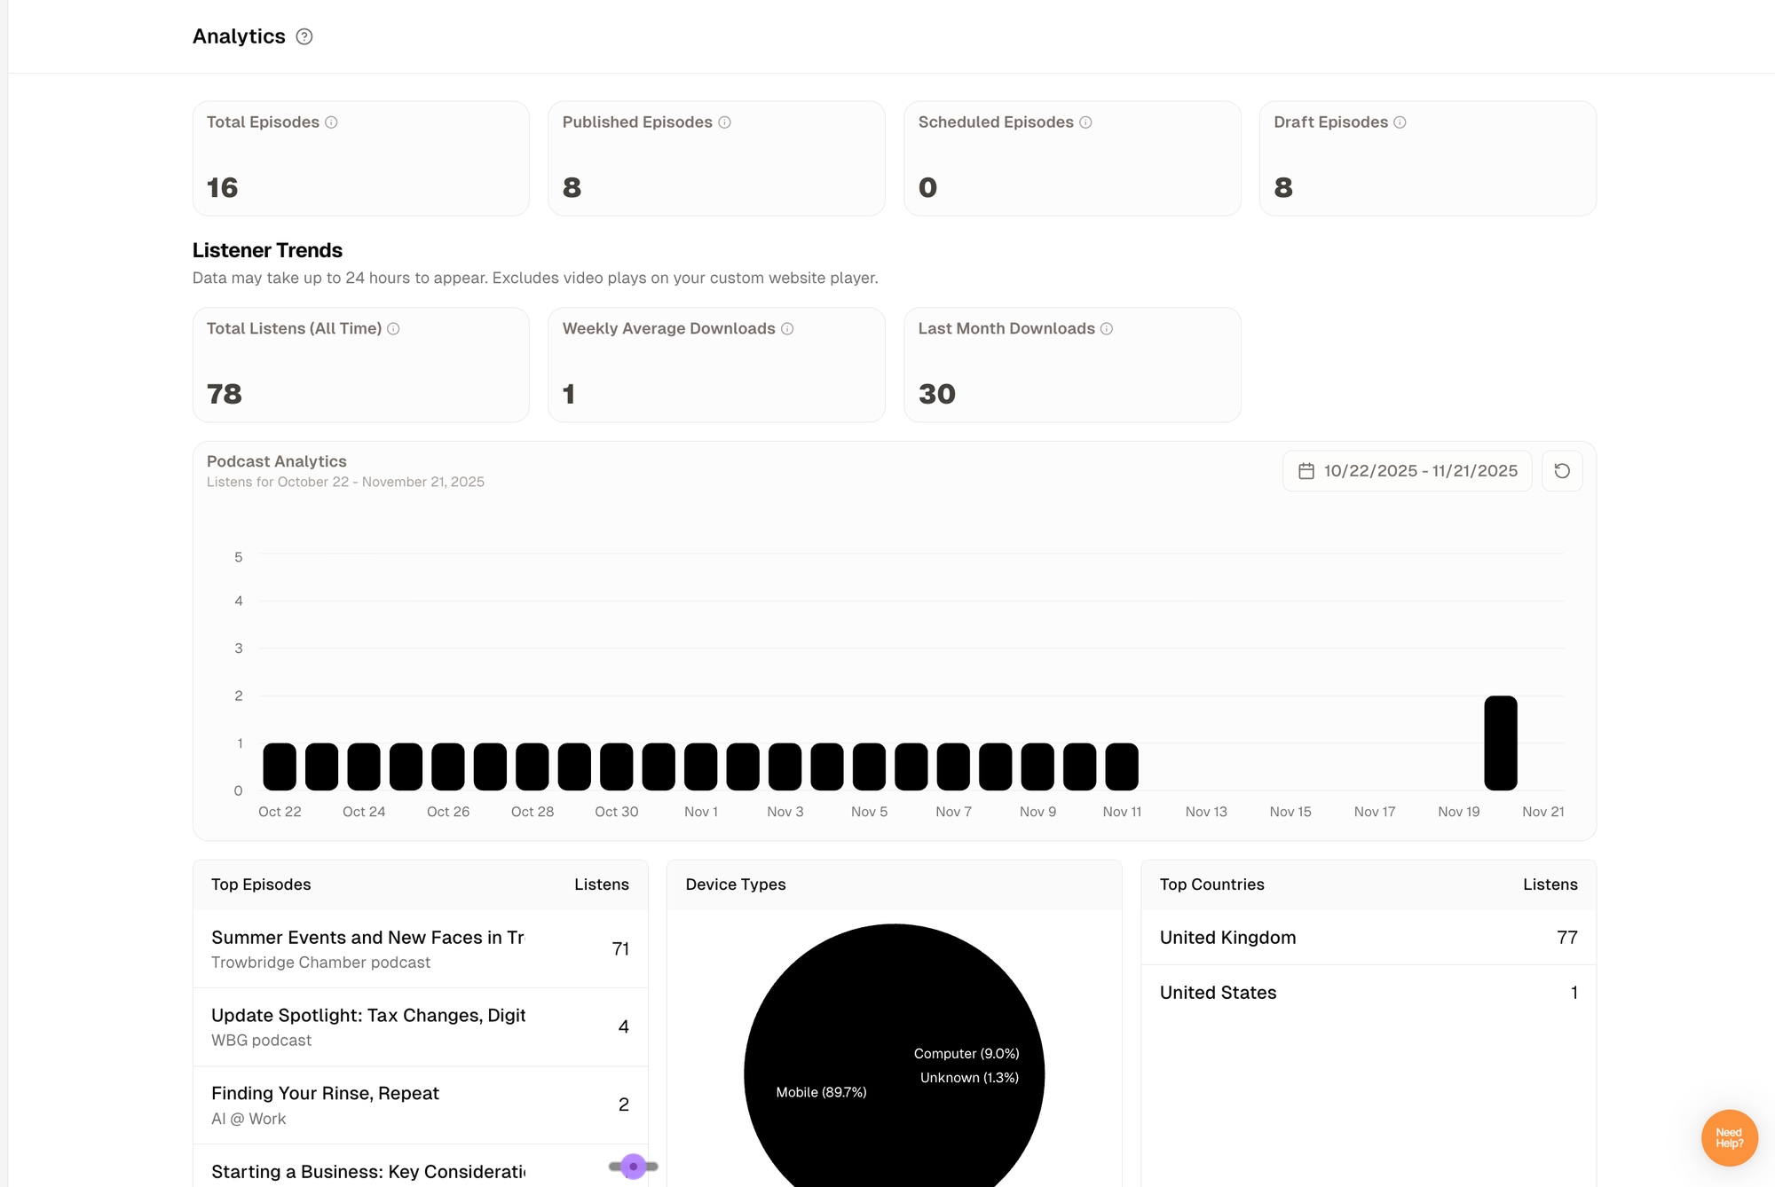Image resolution: width=1775 pixels, height=1187 pixels.
Task: Click the Mobile (89.7%) pie chart label
Action: 821,1092
